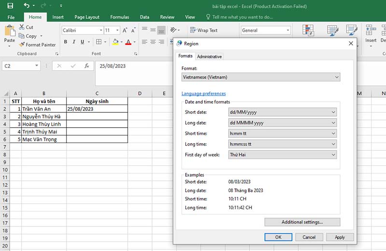Click the Top Align icon
386x251 pixels.
click(x=145, y=30)
